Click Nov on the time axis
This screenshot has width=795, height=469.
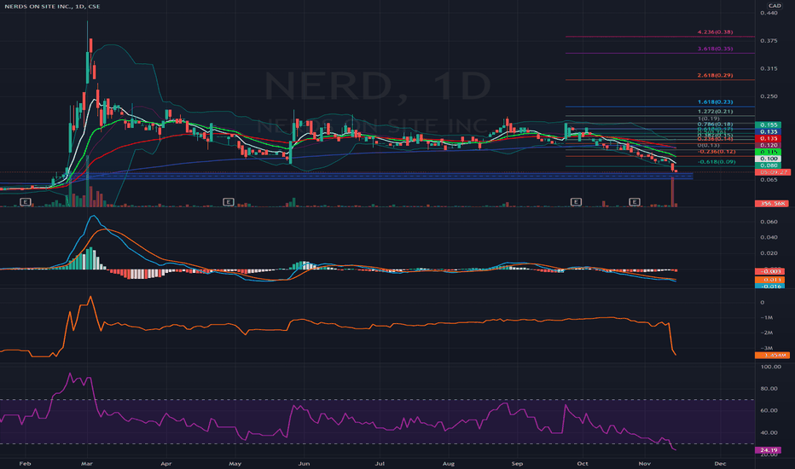coord(644,463)
